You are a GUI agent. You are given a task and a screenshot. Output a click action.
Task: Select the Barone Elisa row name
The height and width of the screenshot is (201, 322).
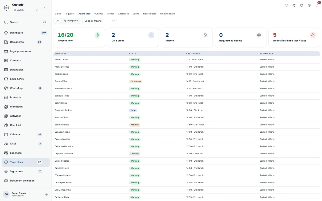point(61,81)
